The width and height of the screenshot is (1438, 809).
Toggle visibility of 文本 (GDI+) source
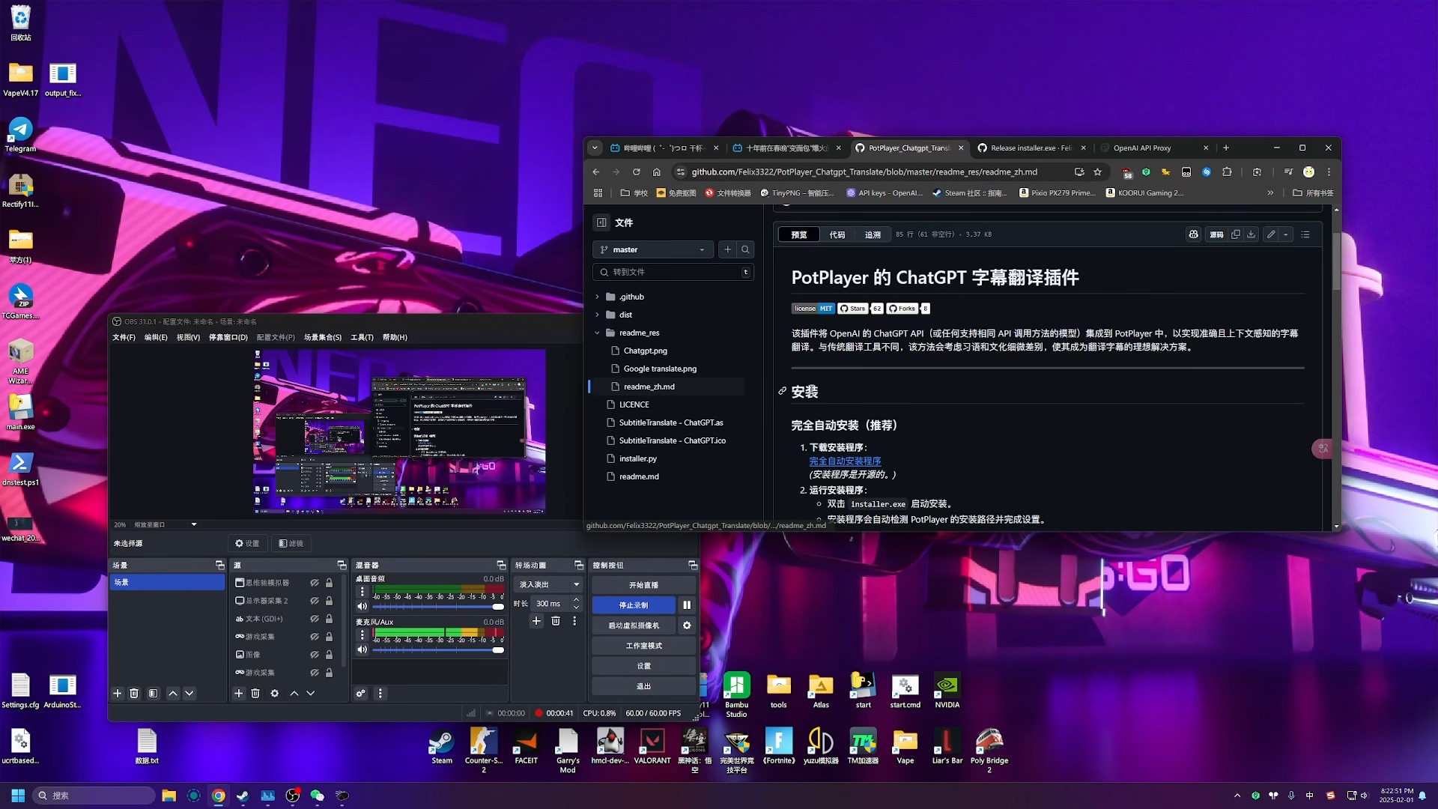tap(315, 619)
